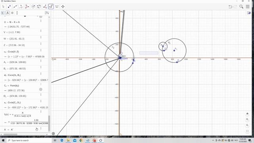Select the Ellipse conic tool
The width and height of the screenshot is (254, 143).
point(39,7)
